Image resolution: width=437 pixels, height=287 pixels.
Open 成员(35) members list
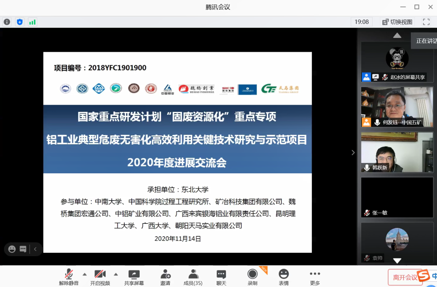193,277
